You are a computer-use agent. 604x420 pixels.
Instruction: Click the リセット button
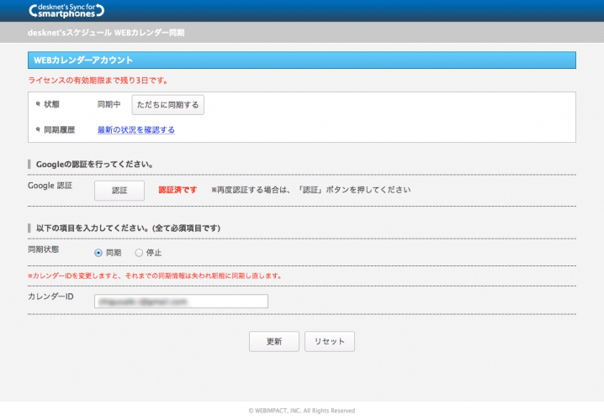coord(330,342)
